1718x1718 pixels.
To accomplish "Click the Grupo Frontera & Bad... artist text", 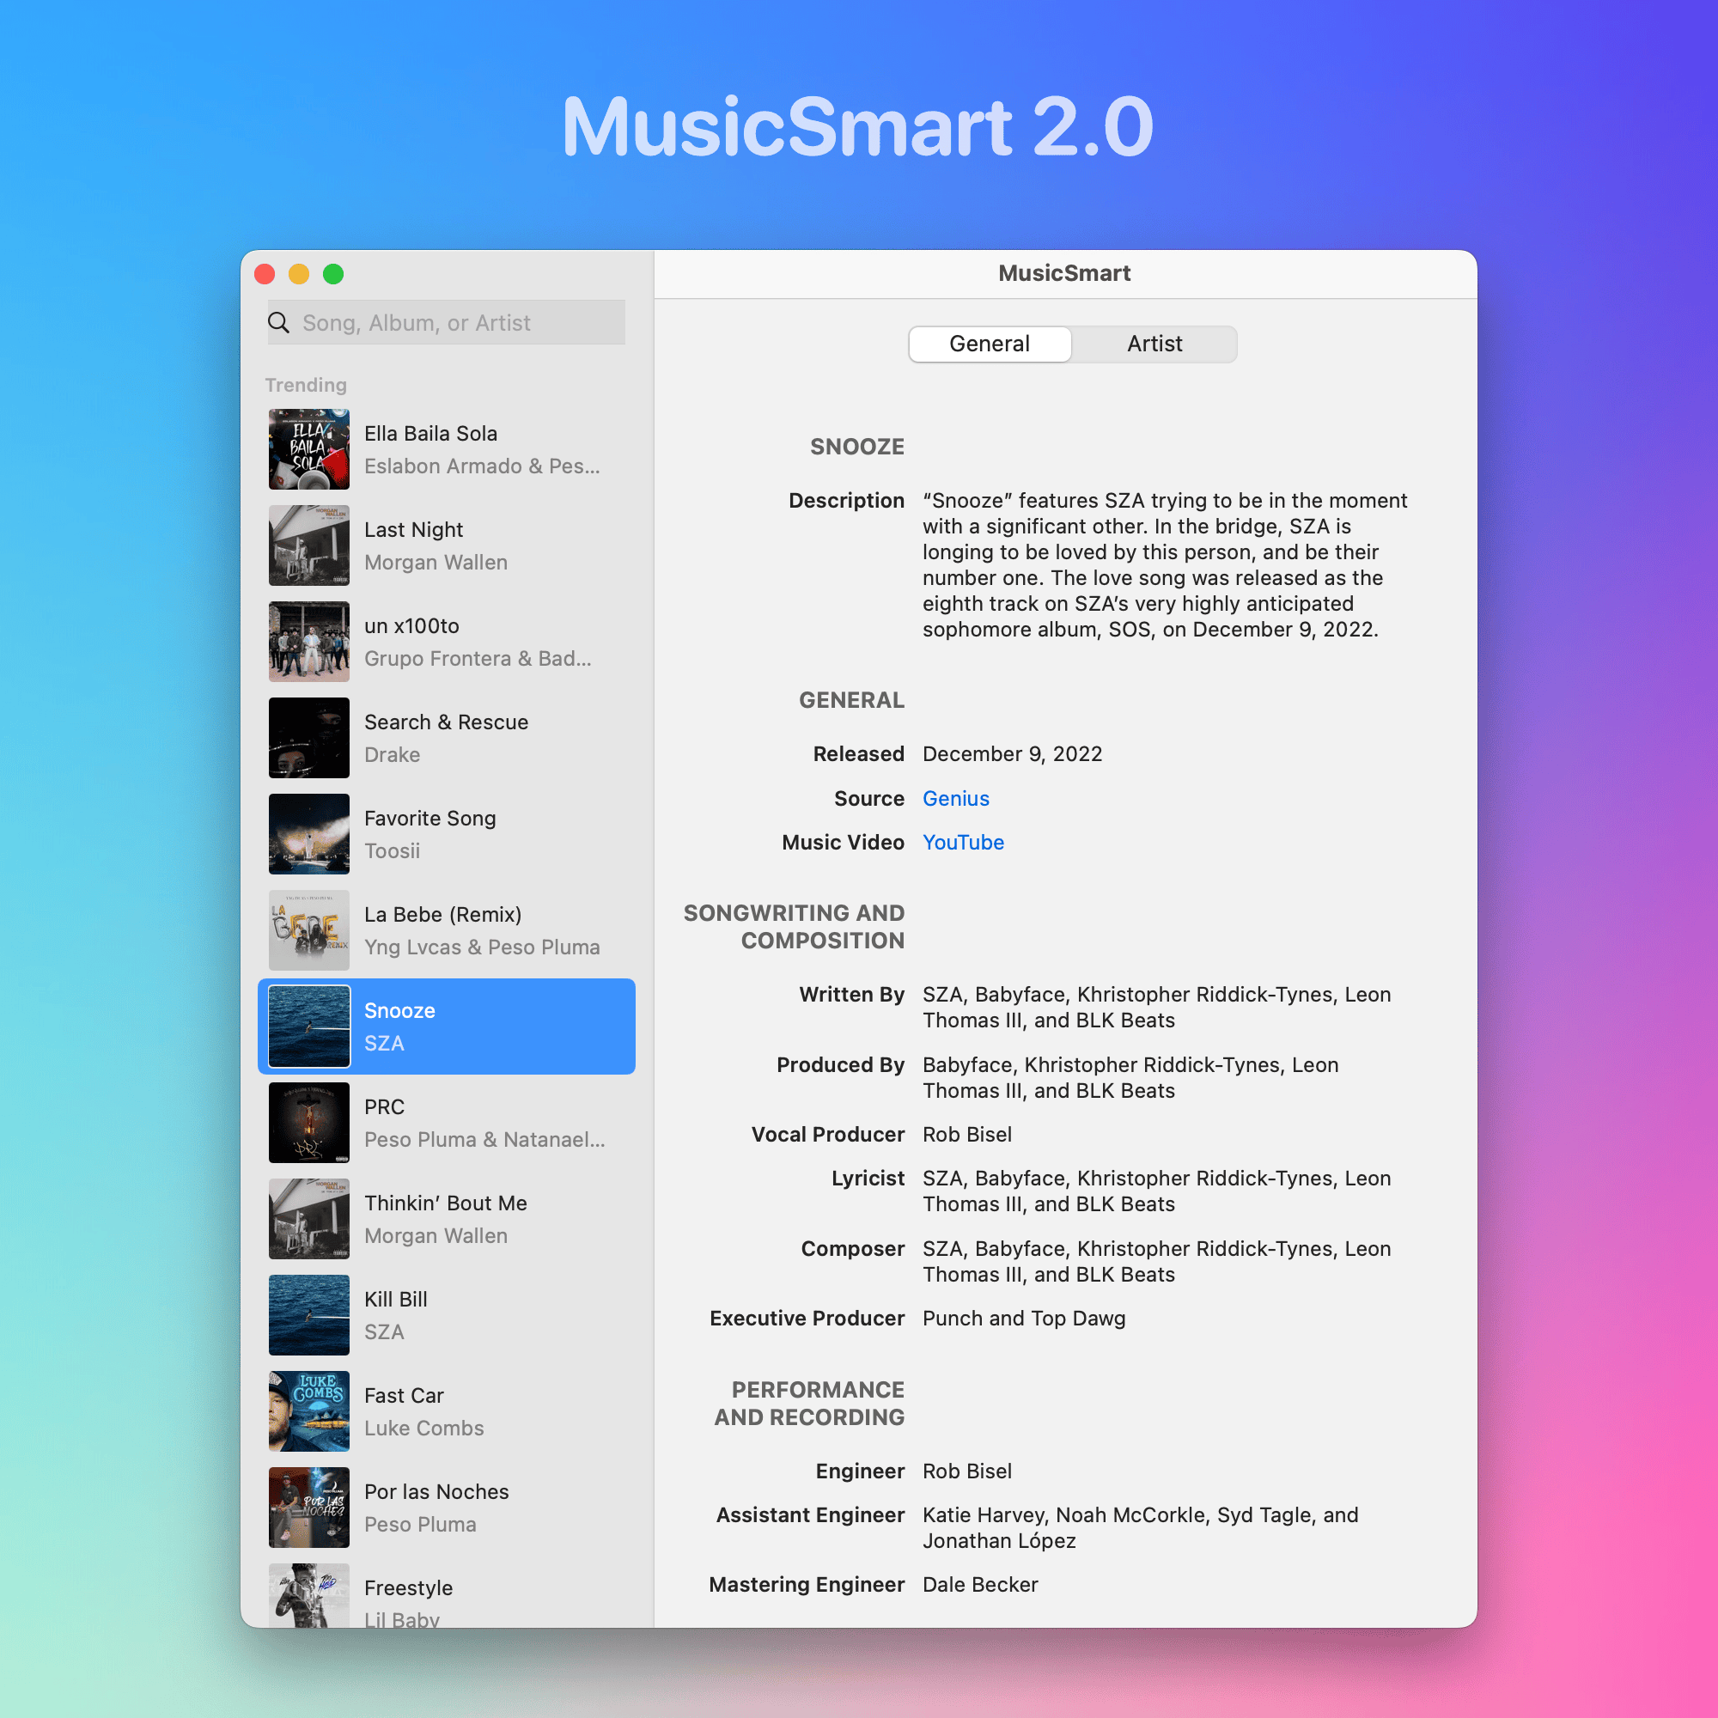I will click(478, 658).
